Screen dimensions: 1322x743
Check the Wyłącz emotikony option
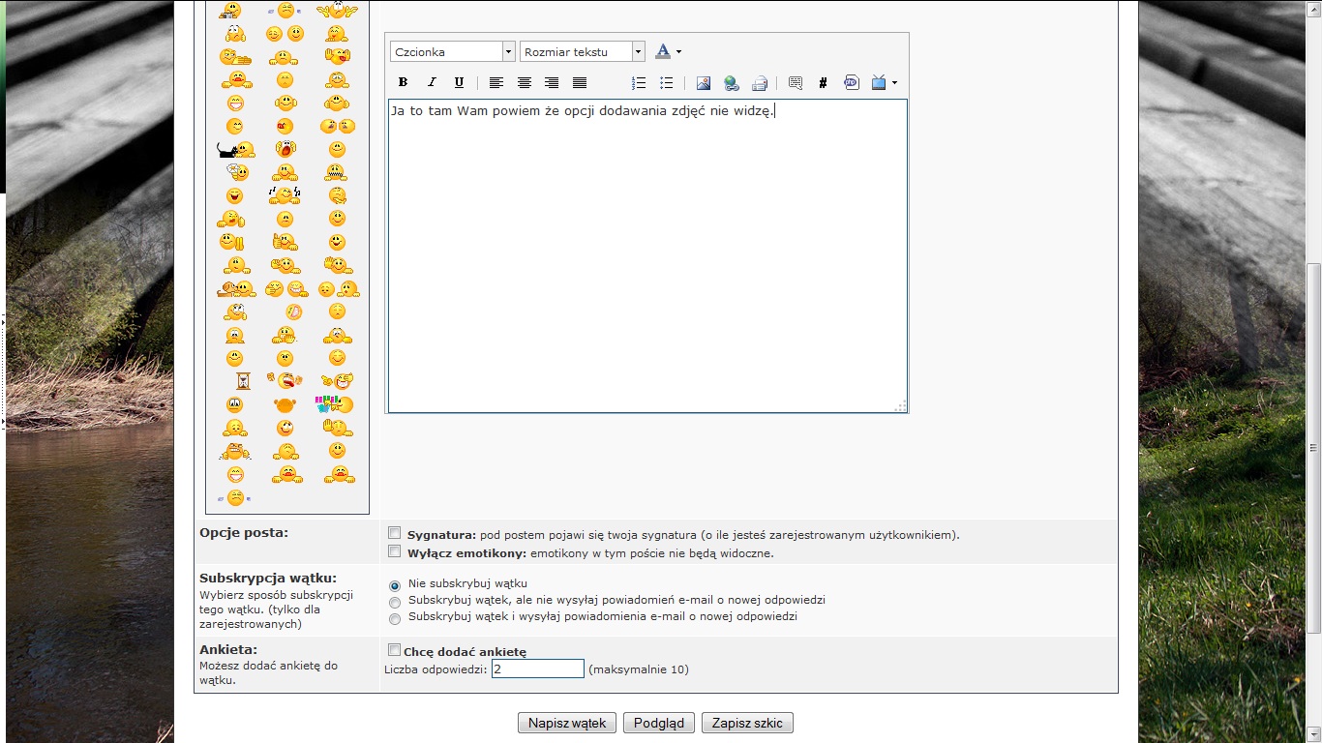395,552
